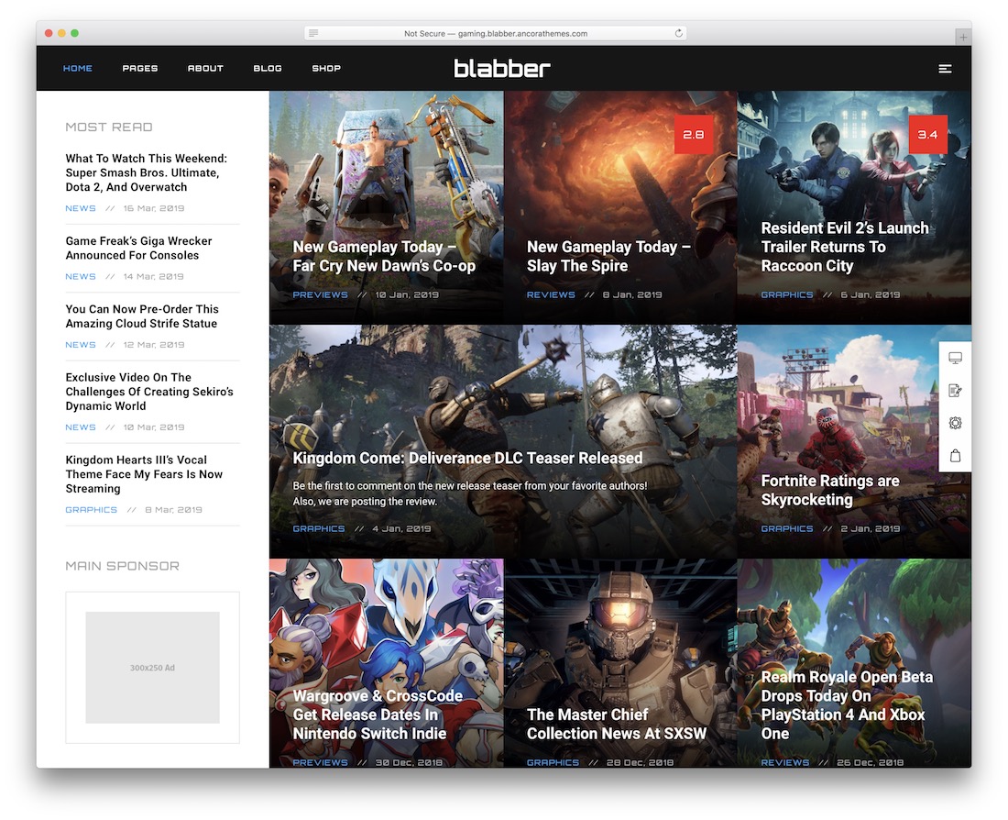Open the Kingdom Hearts III's Vocal Theme article
This screenshot has height=820, width=1008.
(x=144, y=473)
